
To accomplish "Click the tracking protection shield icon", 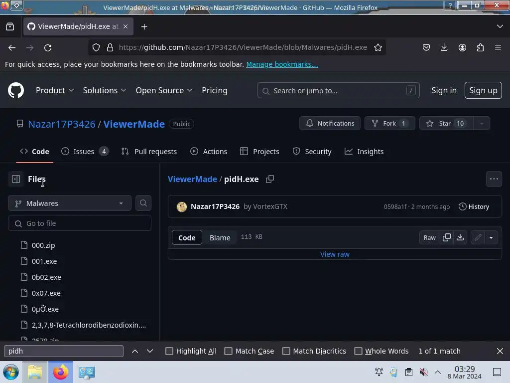I will [96, 47].
